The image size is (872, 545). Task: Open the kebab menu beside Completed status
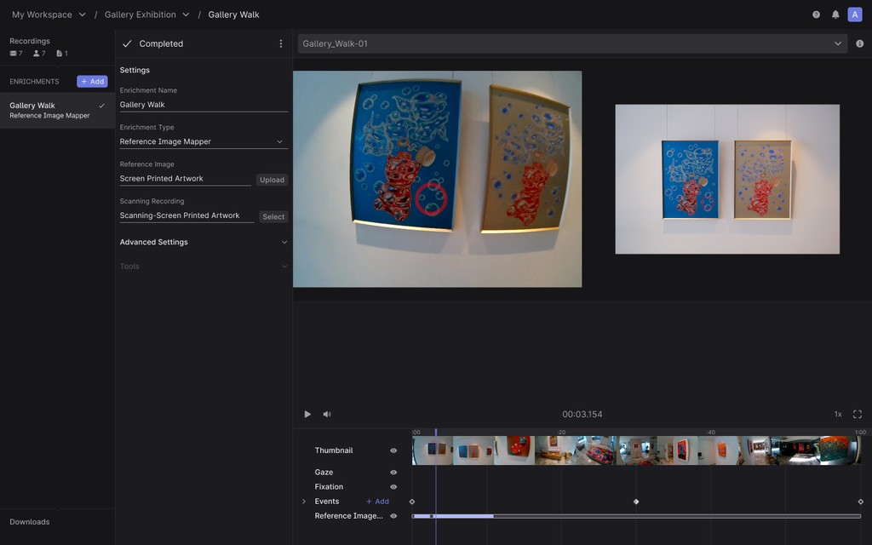(280, 43)
